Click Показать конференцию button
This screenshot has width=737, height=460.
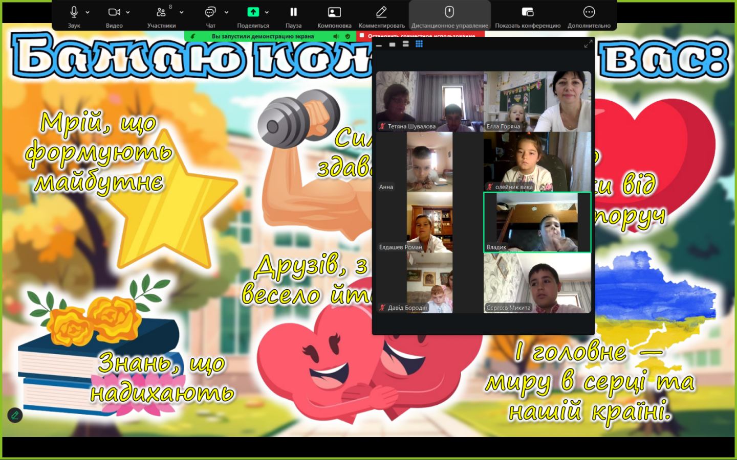coord(527,12)
